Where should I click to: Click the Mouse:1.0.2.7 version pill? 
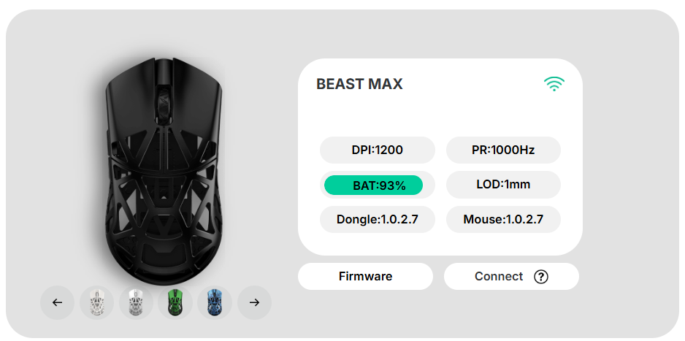click(503, 219)
